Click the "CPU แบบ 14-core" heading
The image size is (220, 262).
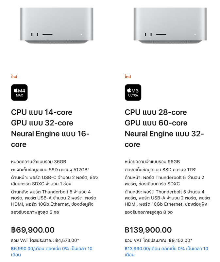(42, 112)
